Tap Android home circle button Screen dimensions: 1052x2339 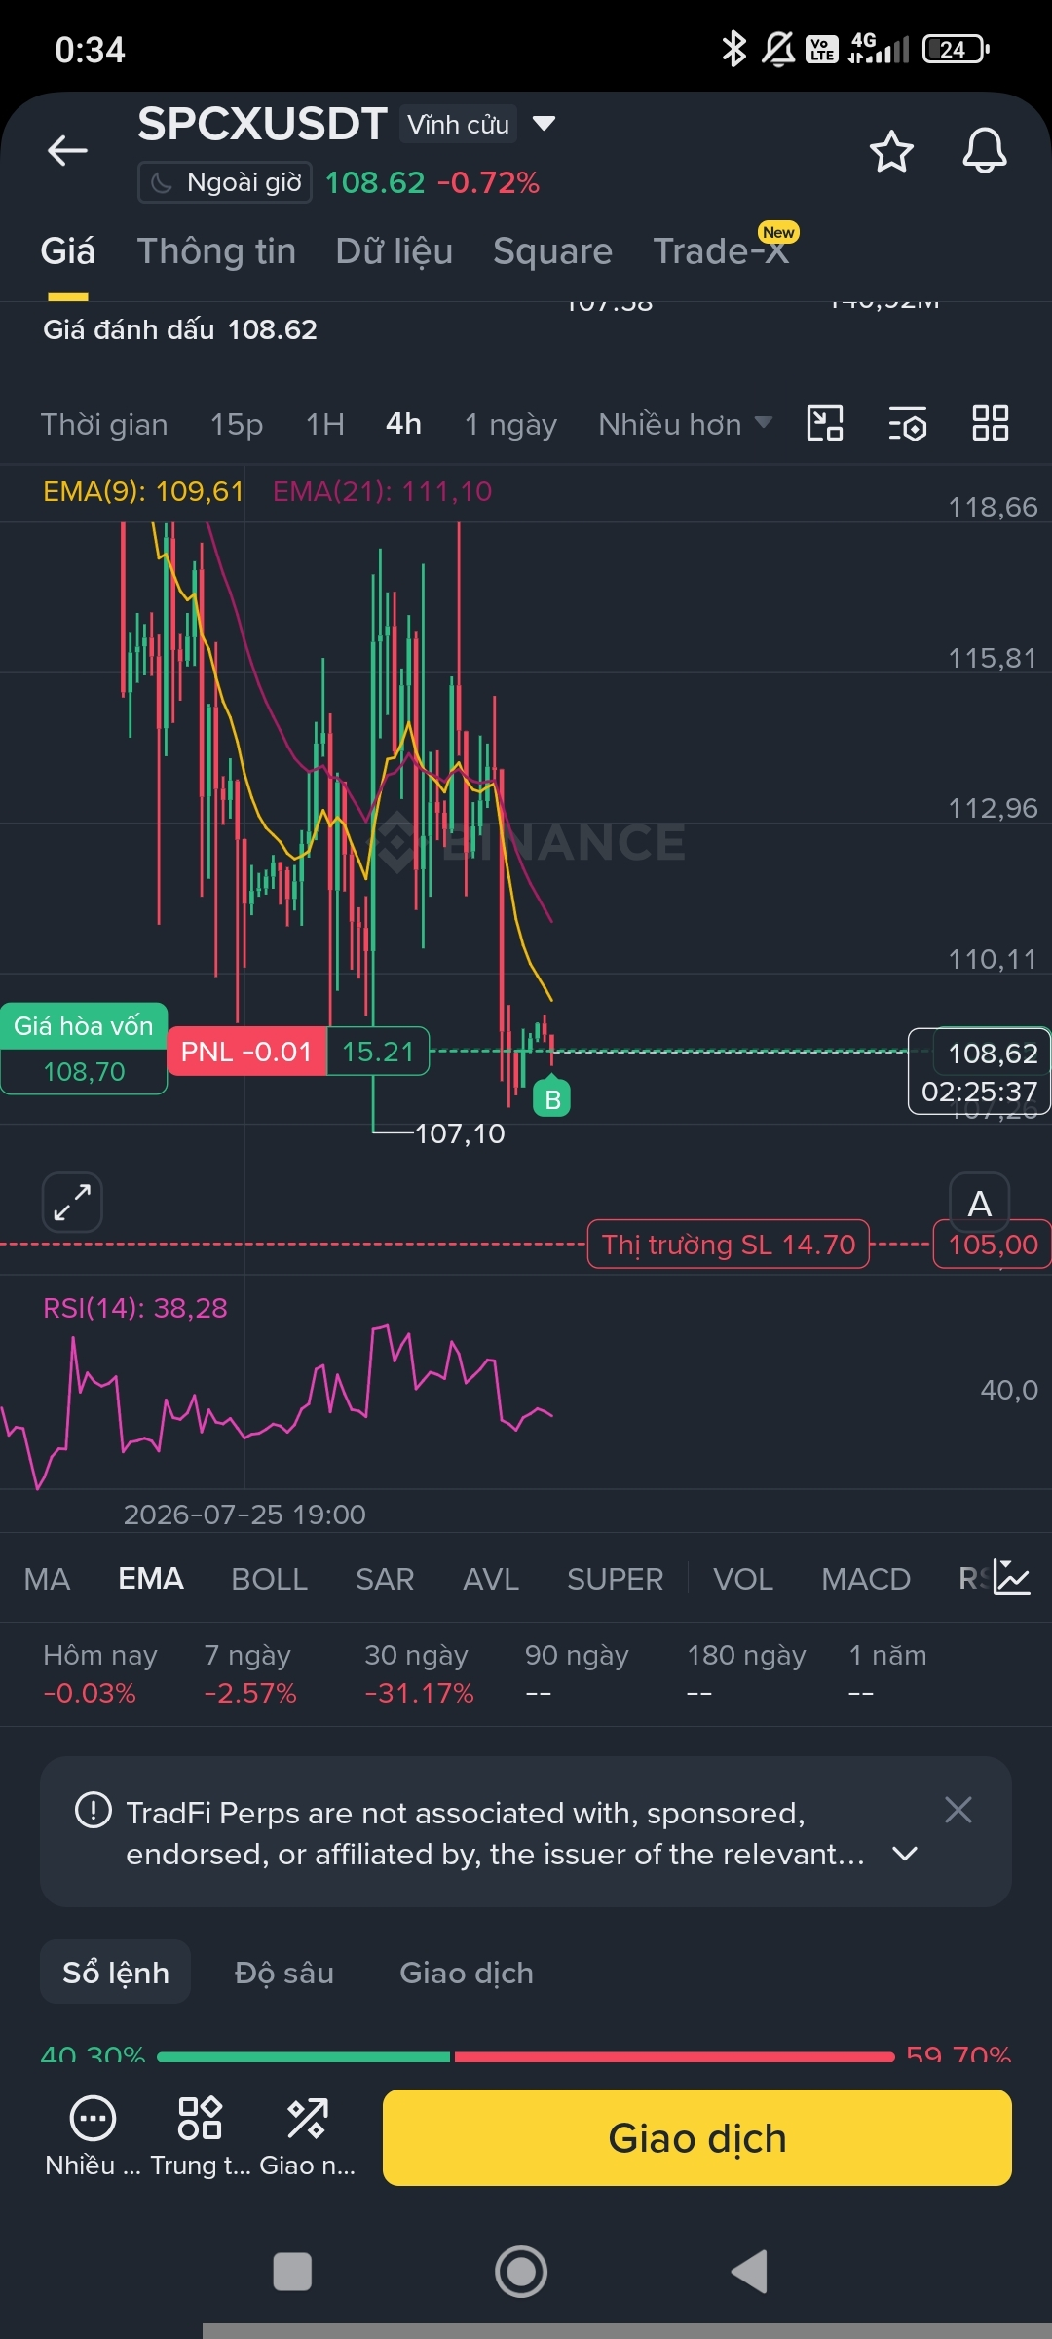[521, 2272]
